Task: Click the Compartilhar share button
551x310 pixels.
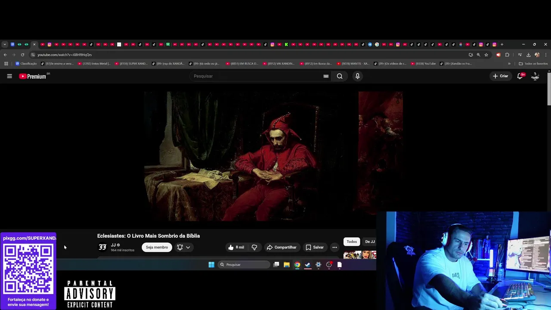Action: coord(282,247)
